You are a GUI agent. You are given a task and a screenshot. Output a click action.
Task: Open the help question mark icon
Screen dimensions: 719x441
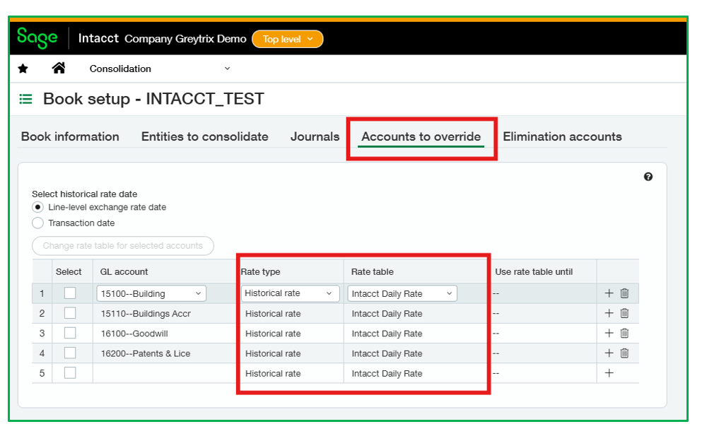[648, 177]
